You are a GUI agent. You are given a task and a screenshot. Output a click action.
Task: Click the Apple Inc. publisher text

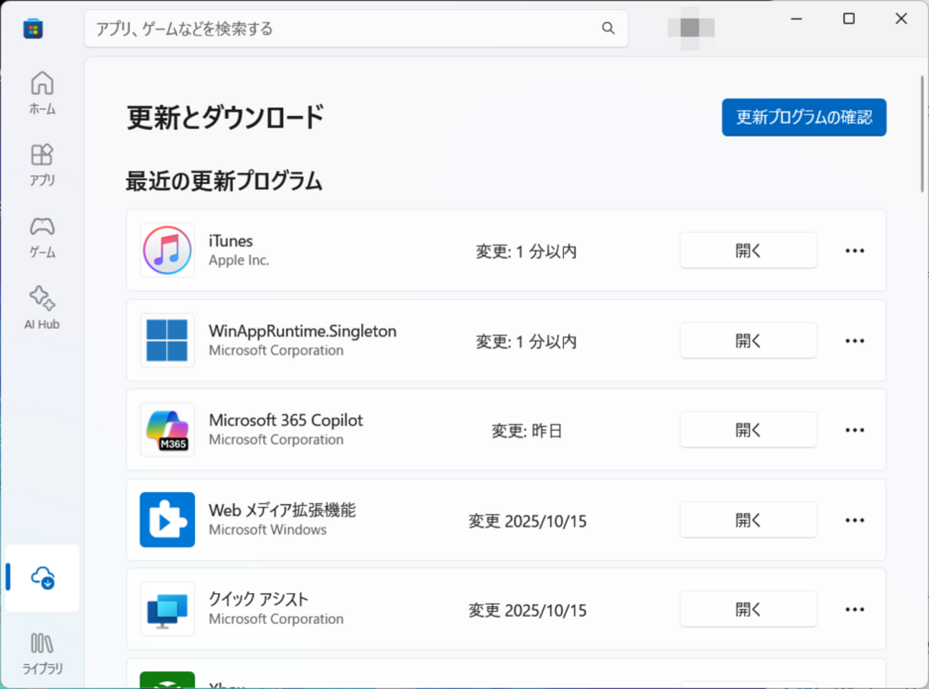pyautogui.click(x=239, y=261)
